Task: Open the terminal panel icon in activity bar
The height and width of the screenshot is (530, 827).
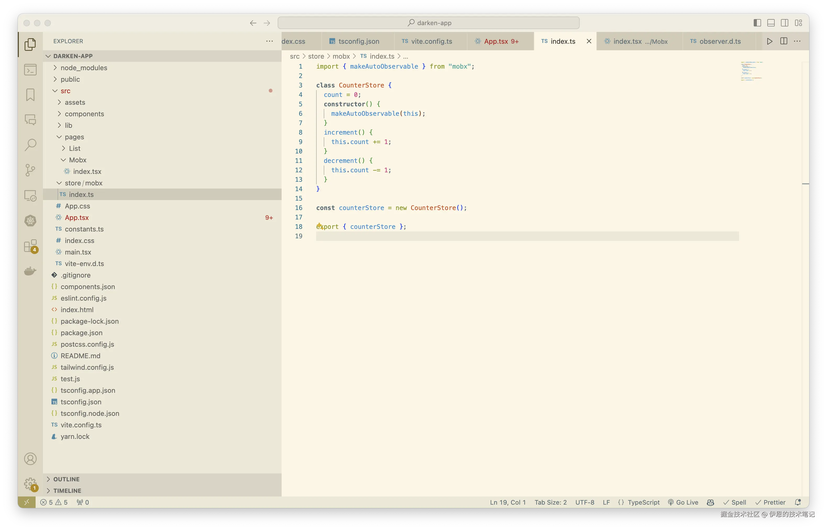Action: (x=30, y=69)
